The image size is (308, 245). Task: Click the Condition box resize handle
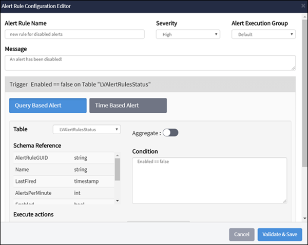tap(284, 201)
